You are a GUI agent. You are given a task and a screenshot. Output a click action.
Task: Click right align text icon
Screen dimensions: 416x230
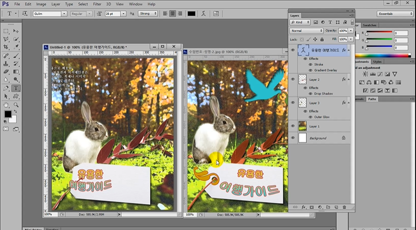tap(180, 14)
